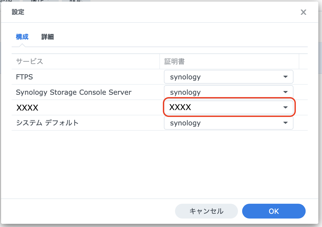The image size is (322, 227).
Task: Click the キャンセル button
Action: point(206,211)
